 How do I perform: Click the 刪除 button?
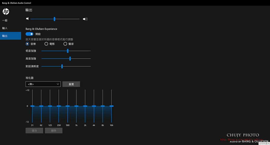pos(54,130)
